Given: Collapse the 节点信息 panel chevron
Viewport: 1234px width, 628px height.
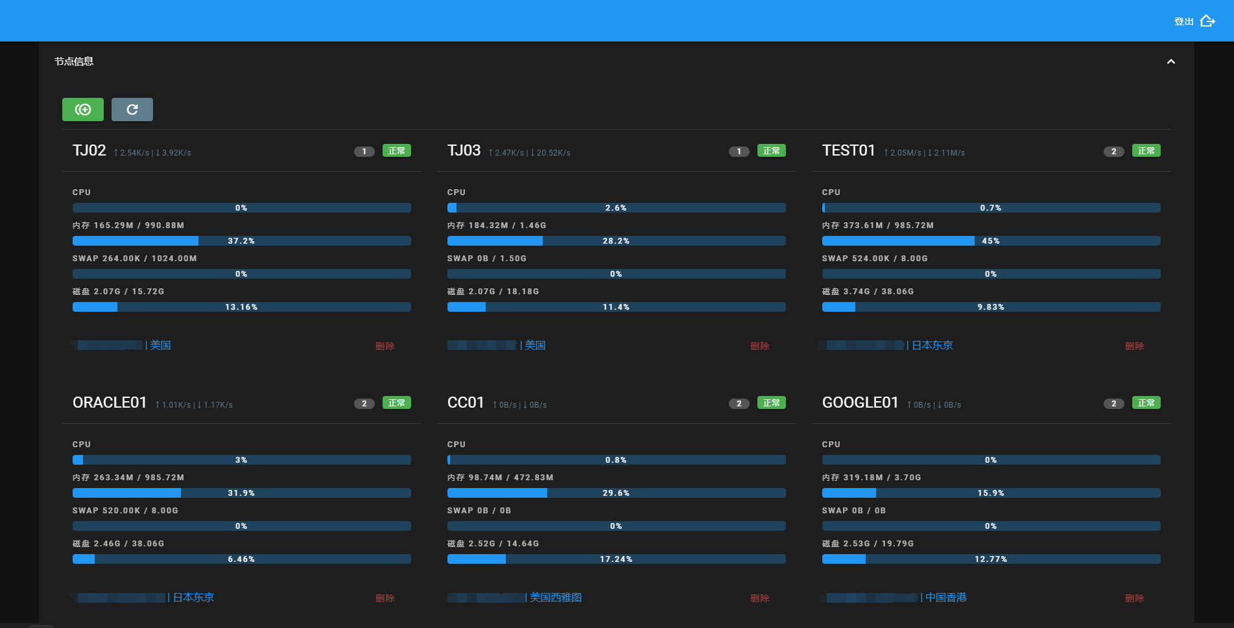Looking at the screenshot, I should point(1171,62).
